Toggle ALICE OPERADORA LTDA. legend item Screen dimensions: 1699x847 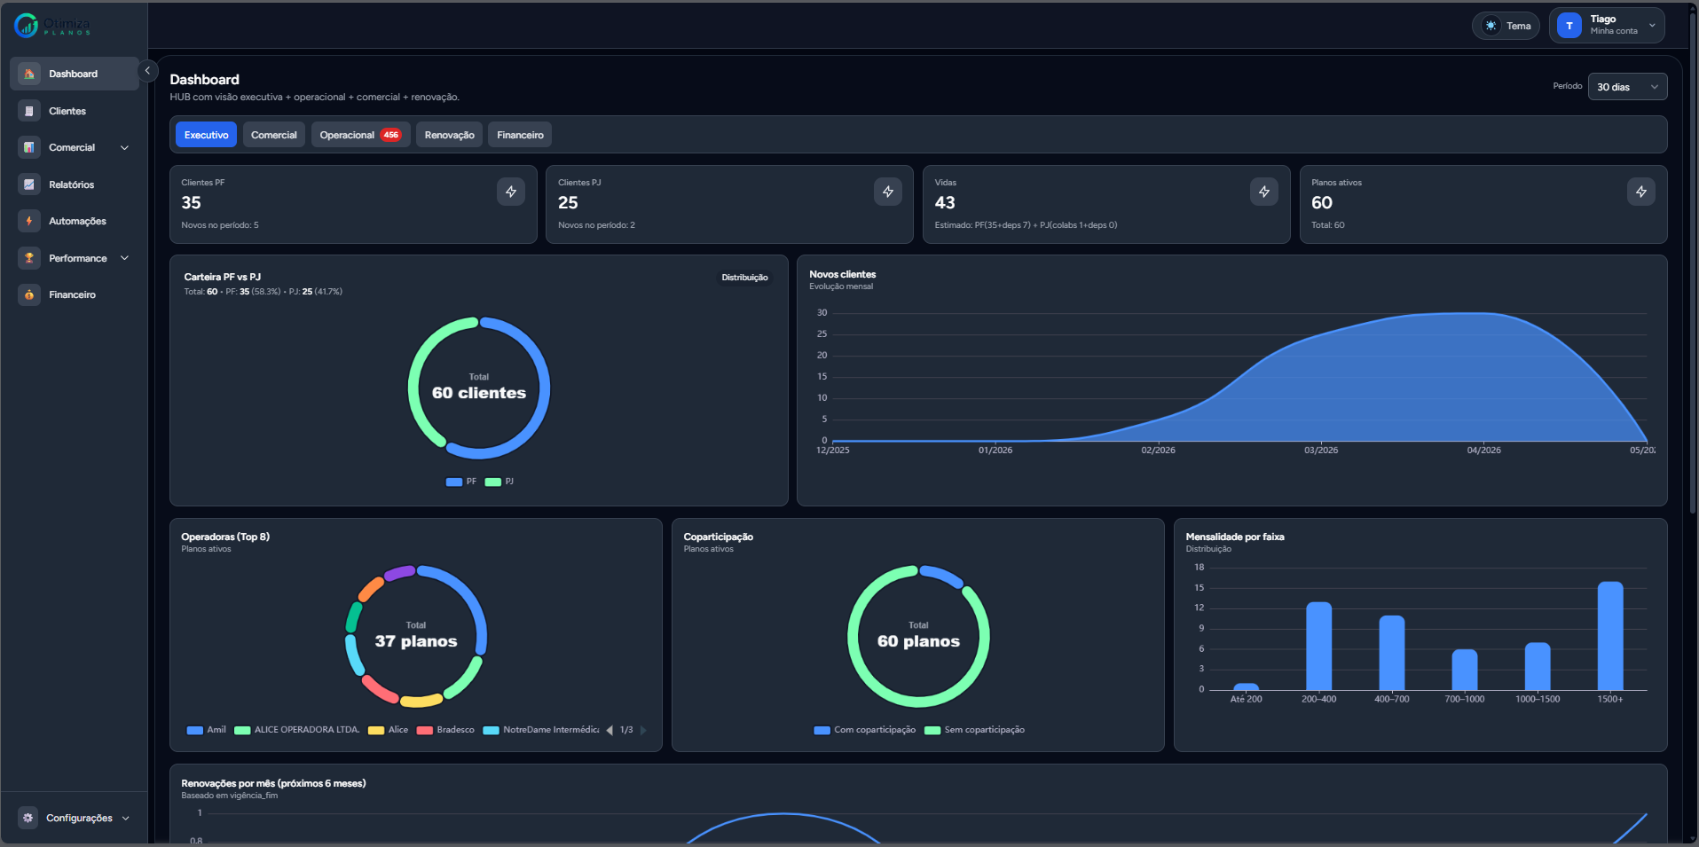[x=297, y=730]
